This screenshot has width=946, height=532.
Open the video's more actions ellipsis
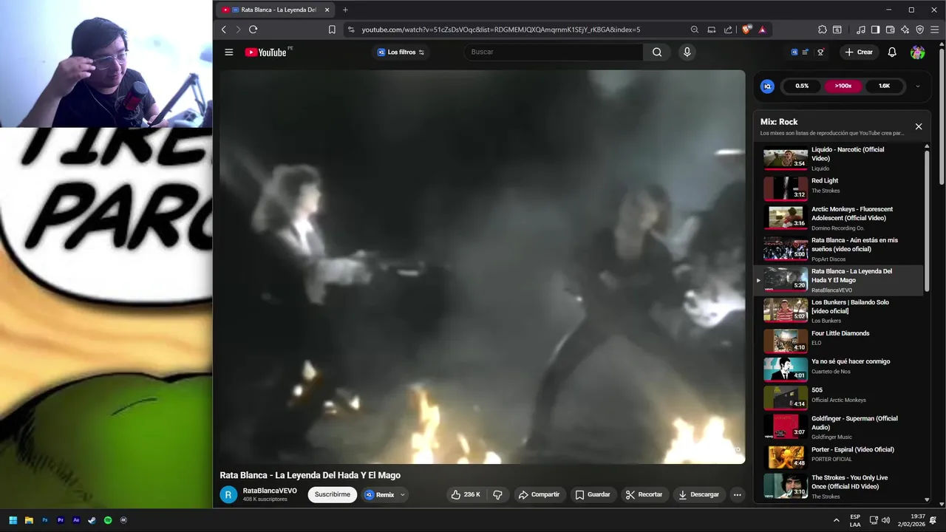(x=737, y=494)
